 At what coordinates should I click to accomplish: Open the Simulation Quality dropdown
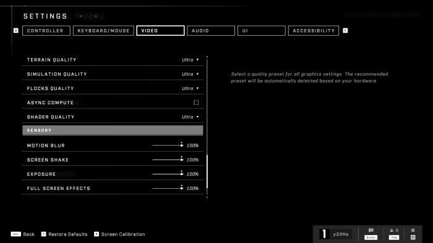click(191, 74)
